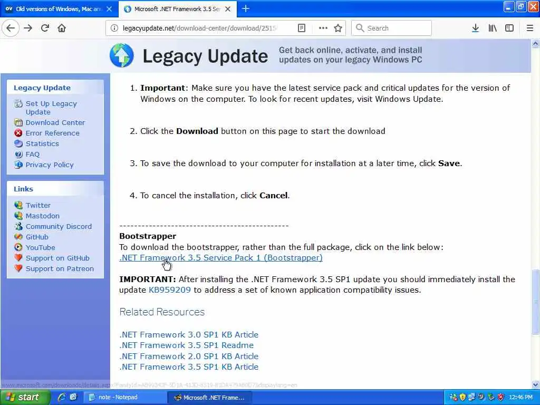The height and width of the screenshot is (405, 540).
Task: Click the Bootstrapper heading text
Action: [148, 236]
